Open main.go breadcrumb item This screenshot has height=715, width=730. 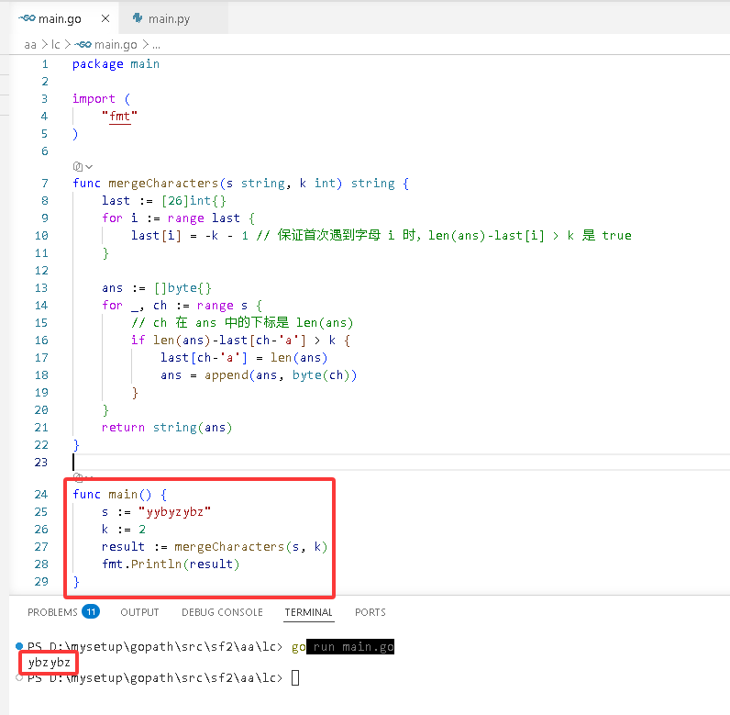pyautogui.click(x=106, y=45)
